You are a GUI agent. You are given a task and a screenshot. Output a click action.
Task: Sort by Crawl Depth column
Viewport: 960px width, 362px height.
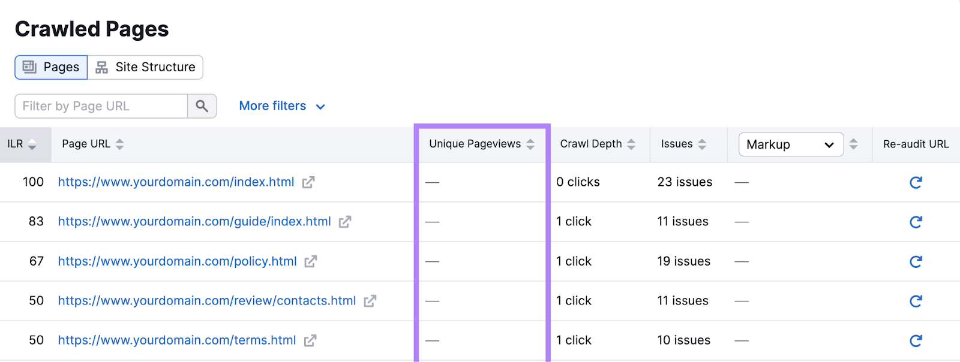click(x=631, y=144)
